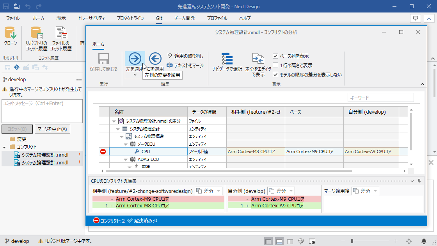Open repository commit history (リポジトリのコミット履歴)
This screenshot has height=246, width=437.
point(37,39)
